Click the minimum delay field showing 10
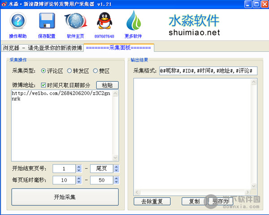Screen dimensions: 269x215 point(64,180)
